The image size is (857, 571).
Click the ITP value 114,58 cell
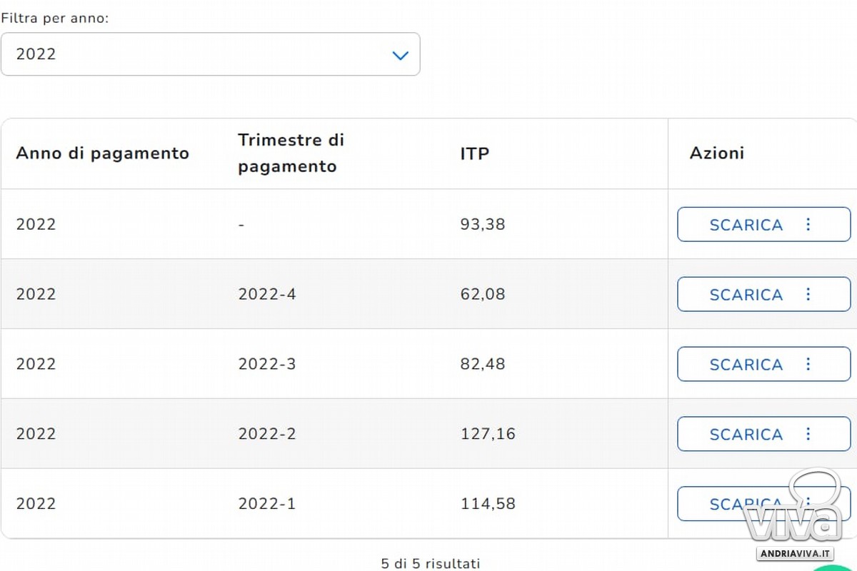488,504
